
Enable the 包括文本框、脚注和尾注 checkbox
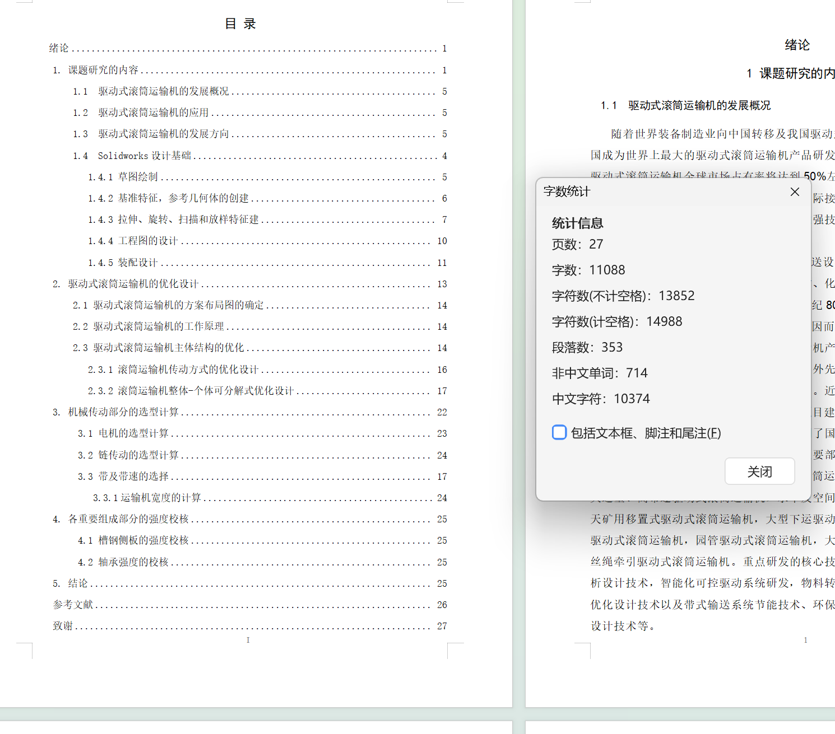pyautogui.click(x=559, y=433)
